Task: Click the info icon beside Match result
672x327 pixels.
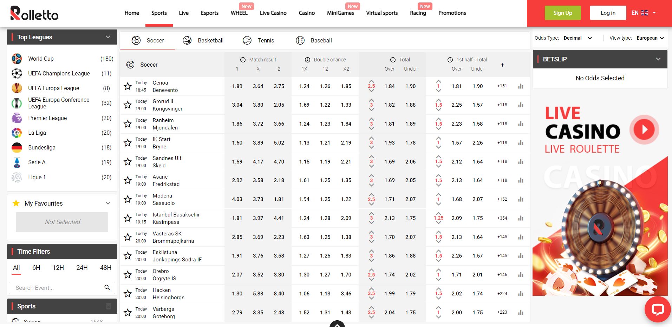Action: (x=243, y=60)
